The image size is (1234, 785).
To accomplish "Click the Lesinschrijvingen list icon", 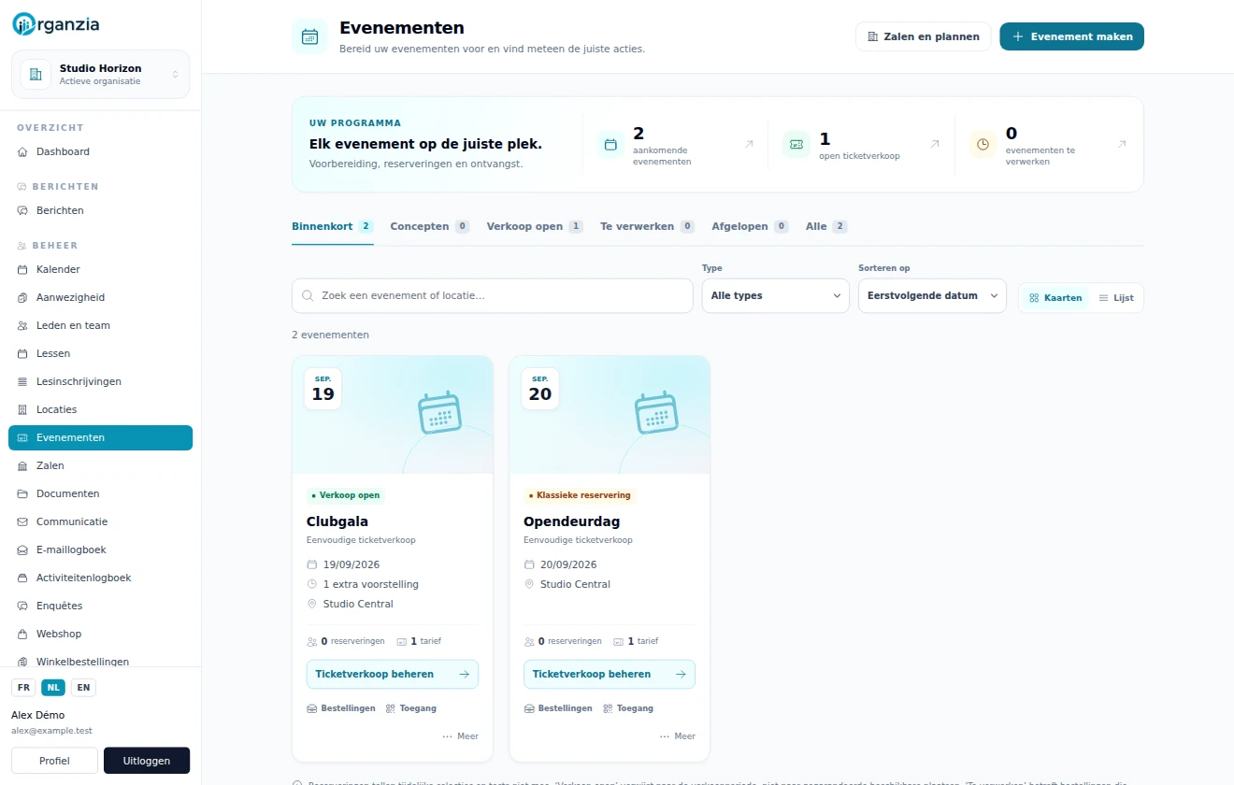I will (x=23, y=381).
